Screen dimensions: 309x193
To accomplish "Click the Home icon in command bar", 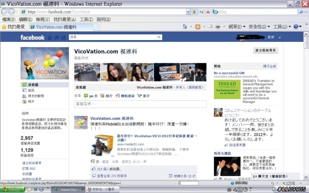I will click(x=185, y=27).
